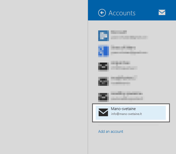Select the second account's bright blue avatar
This screenshot has height=154, width=176.
pos(104,51)
